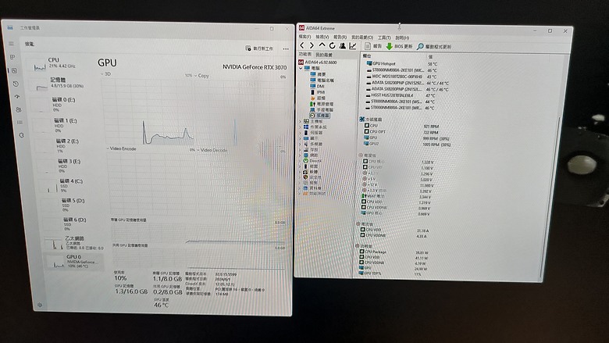This screenshot has width=609, height=343.
Task: Select Disk 1 (E:) HDD entry
Action: (x=66, y=125)
